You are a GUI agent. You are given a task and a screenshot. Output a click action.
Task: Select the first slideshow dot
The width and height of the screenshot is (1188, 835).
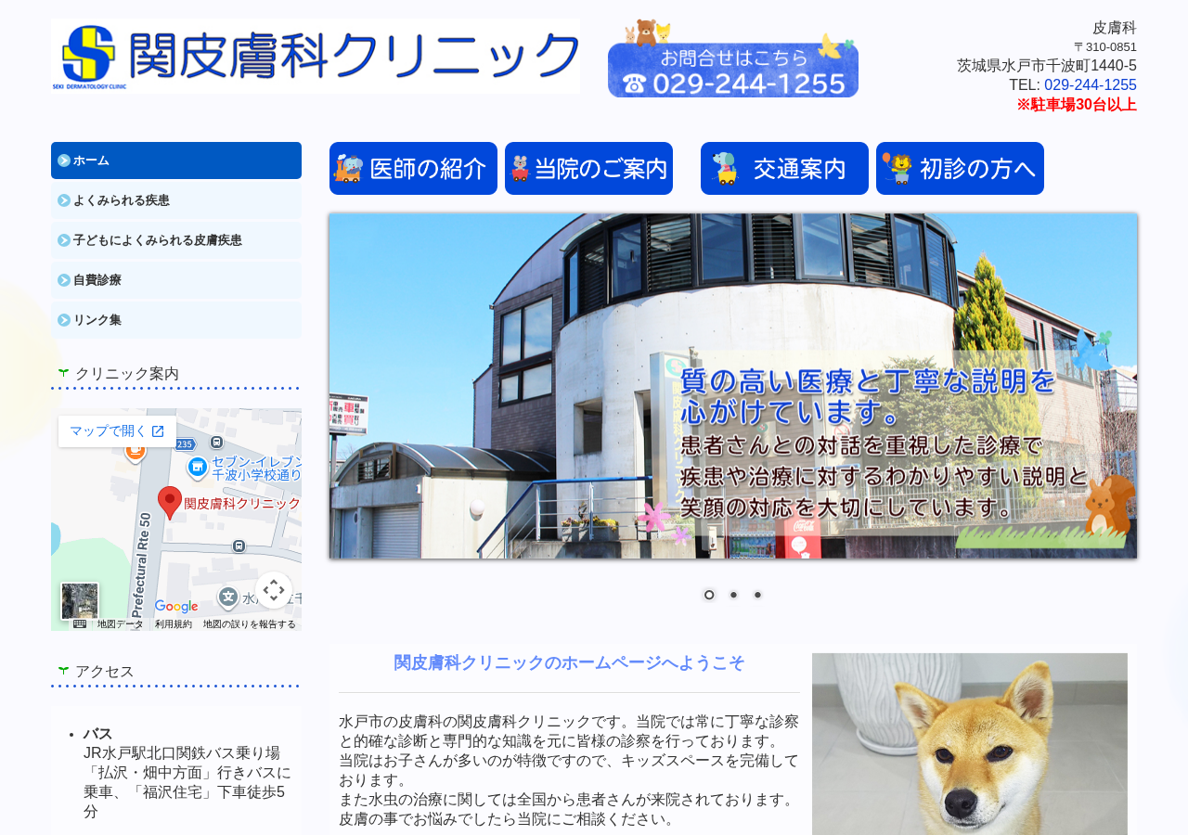(x=709, y=595)
